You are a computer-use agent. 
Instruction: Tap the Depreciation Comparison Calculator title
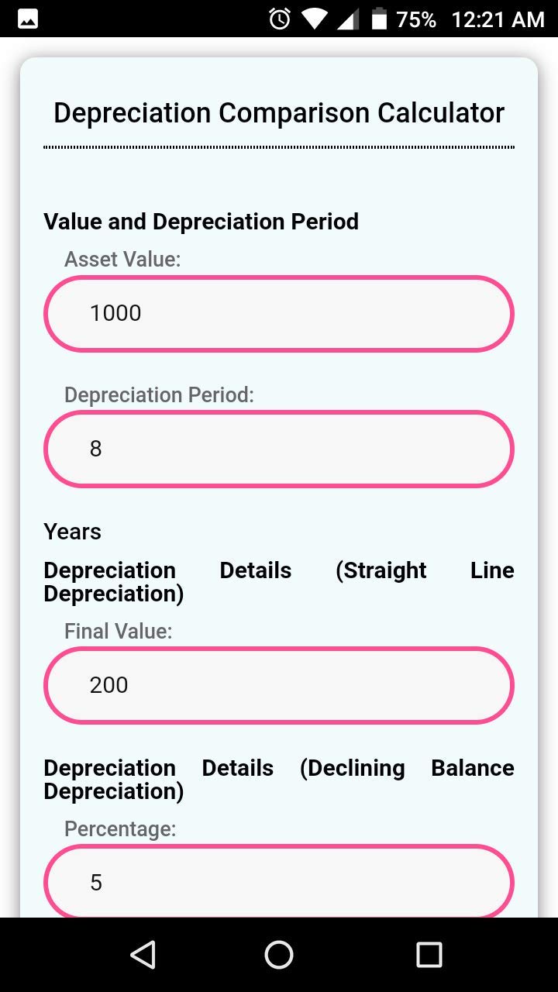tap(279, 113)
